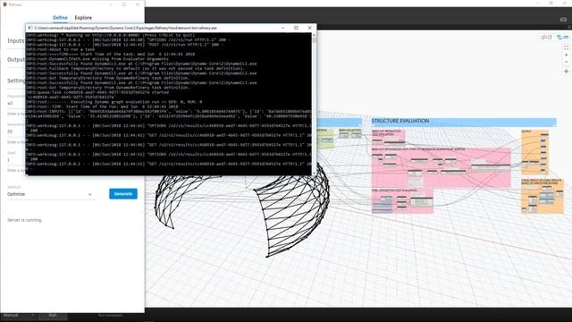This screenshot has width=572, height=322.
Task: Expand the Outputs section in Refinery
Action: pyautogui.click(x=16, y=60)
